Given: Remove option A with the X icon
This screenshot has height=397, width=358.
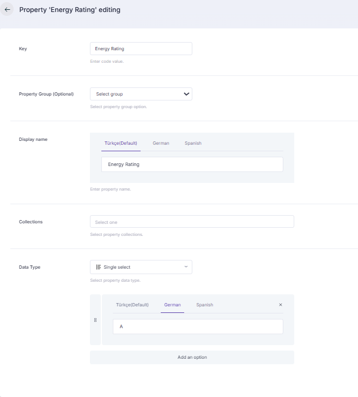Looking at the screenshot, I should point(281,305).
